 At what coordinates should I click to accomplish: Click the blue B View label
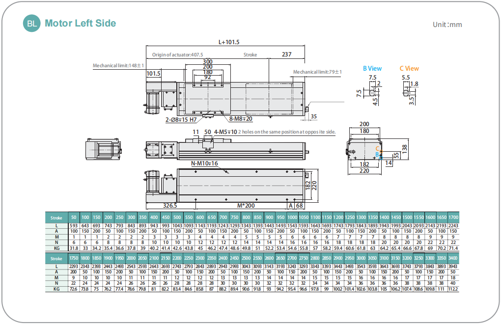(x=372, y=69)
